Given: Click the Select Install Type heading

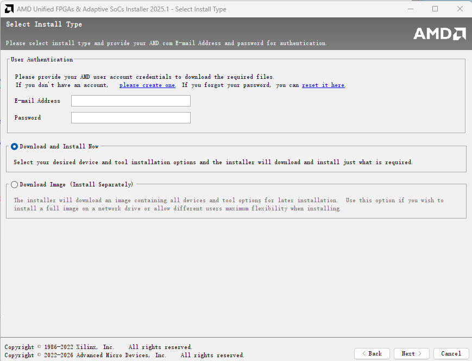Looking at the screenshot, I should pyautogui.click(x=44, y=24).
